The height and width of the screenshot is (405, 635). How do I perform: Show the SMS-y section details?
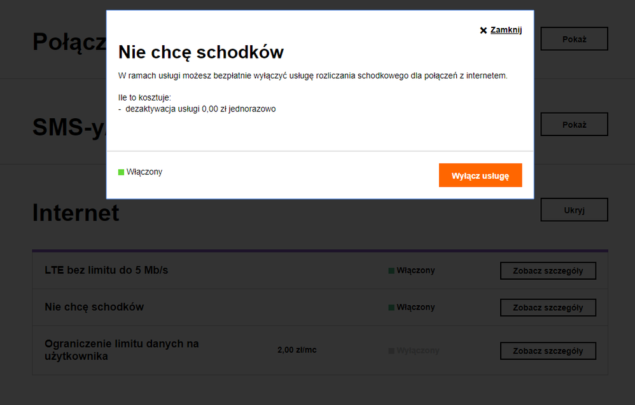[x=573, y=124]
